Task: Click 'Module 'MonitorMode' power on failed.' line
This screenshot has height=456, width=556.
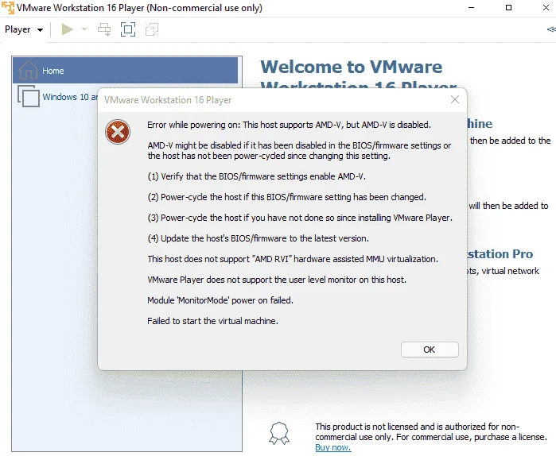Action: tap(220, 300)
